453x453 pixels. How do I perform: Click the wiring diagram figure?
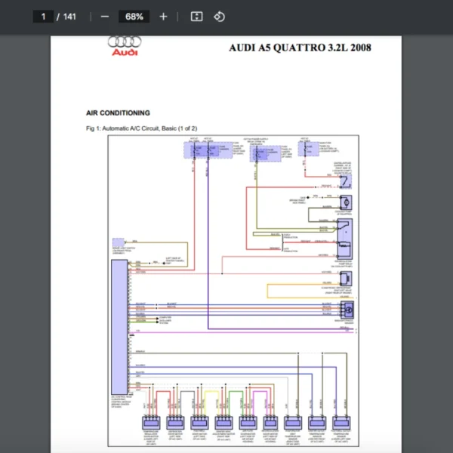pyautogui.click(x=233, y=291)
